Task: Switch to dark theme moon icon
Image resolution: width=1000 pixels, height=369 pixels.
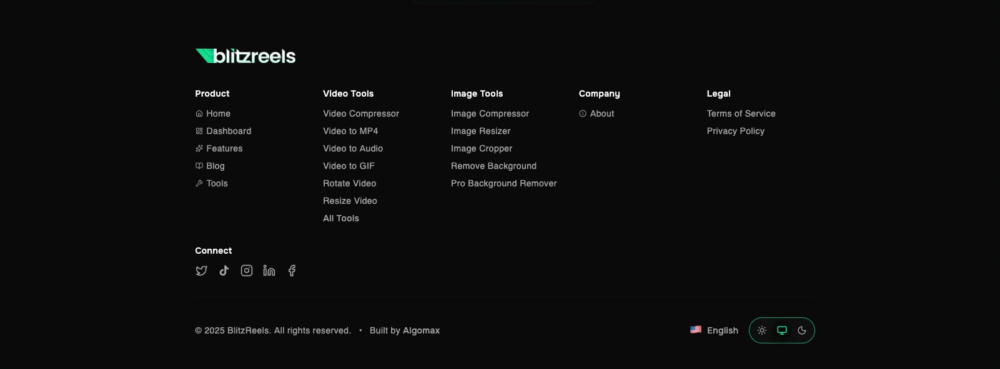Action: (802, 330)
